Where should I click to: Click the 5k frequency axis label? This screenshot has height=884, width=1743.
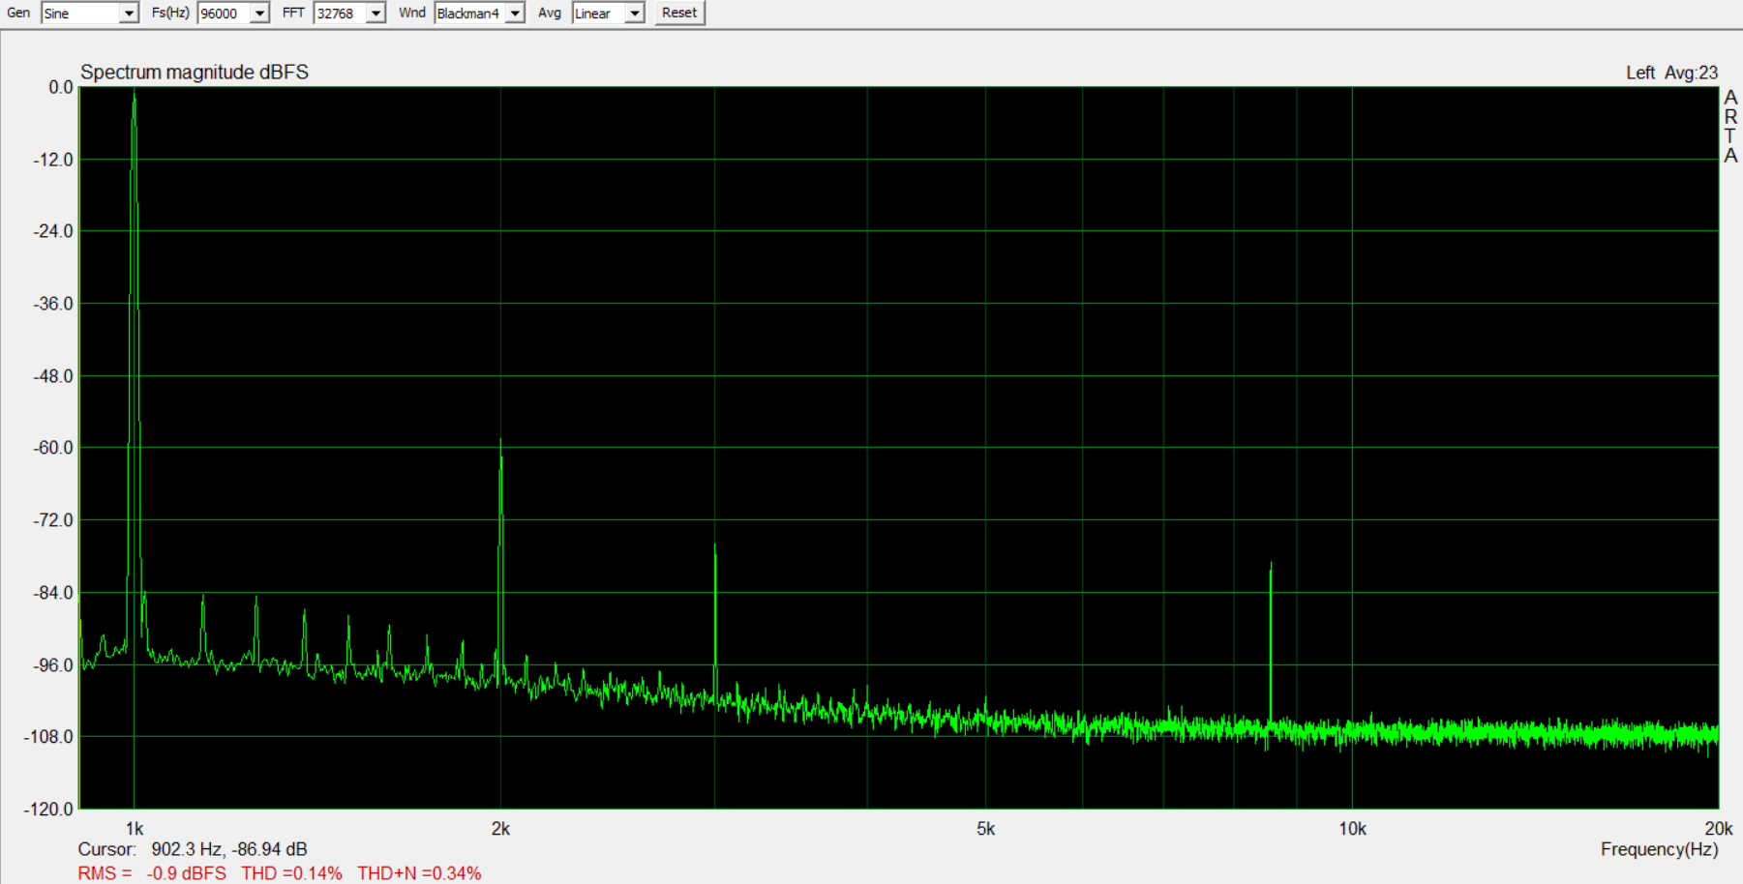pos(985,829)
